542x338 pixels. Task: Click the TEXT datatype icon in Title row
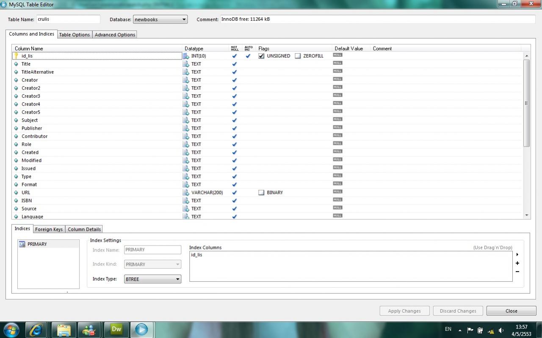(x=186, y=64)
